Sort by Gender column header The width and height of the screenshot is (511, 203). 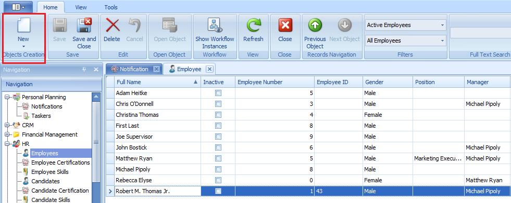coord(388,82)
